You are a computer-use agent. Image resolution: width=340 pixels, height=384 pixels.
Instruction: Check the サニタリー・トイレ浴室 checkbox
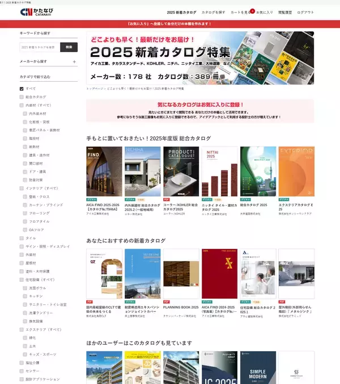coord(25,304)
